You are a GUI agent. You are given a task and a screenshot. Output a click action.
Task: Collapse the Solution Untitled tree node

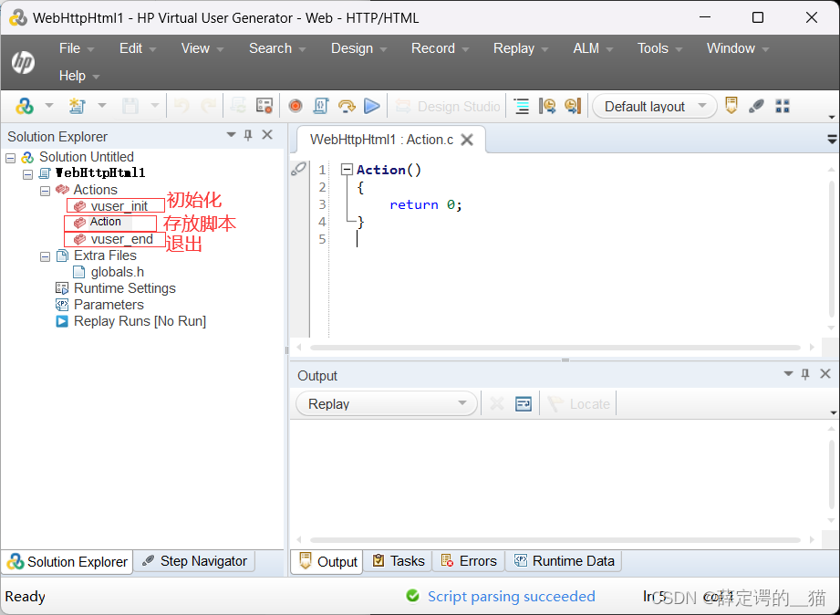(10, 158)
